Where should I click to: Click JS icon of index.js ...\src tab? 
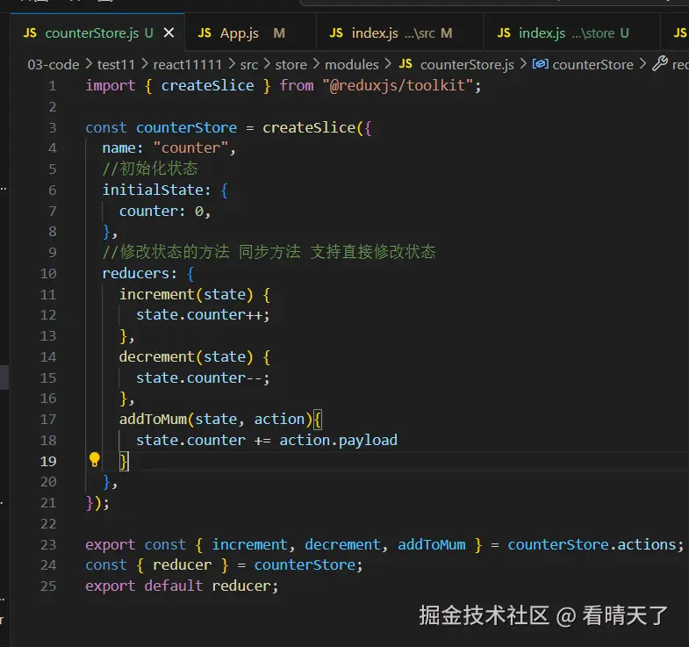(336, 33)
